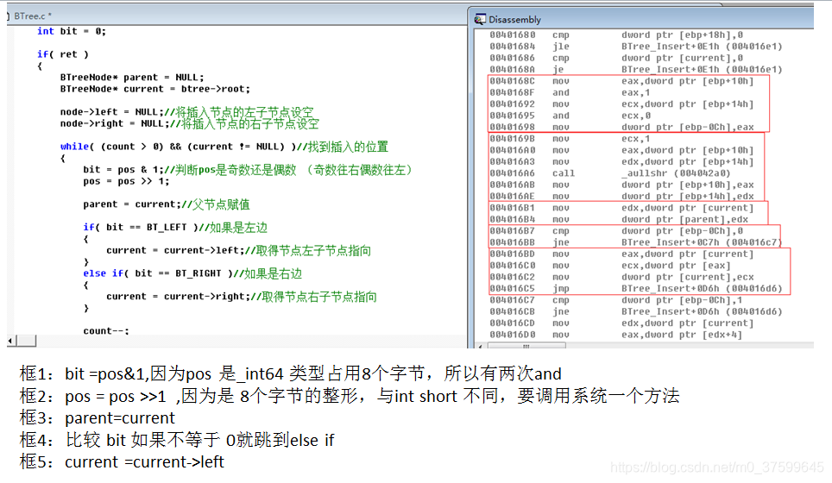Click the 'mov [parent],edx' line at 004016B4
832x483 pixels.
[619, 219]
